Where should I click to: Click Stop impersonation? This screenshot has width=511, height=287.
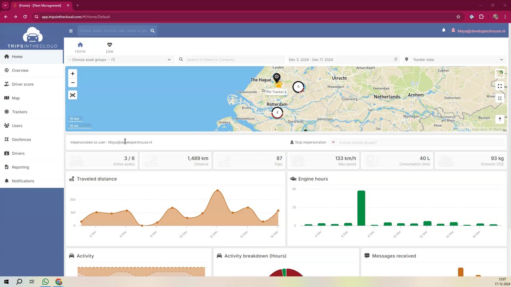pyautogui.click(x=308, y=142)
